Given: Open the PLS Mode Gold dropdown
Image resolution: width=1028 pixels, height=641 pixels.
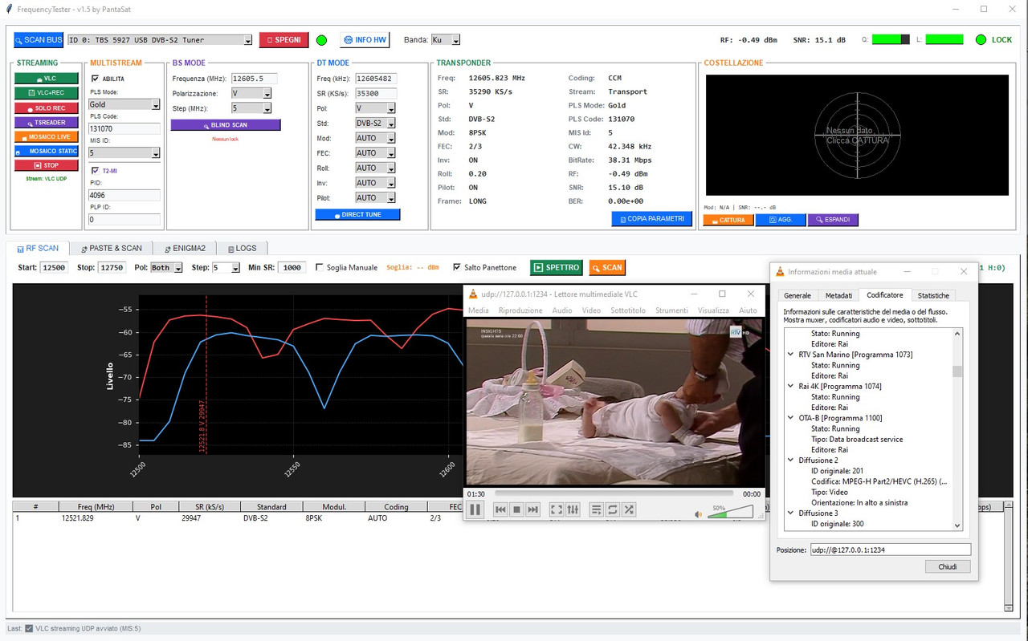Looking at the screenshot, I should 156,104.
